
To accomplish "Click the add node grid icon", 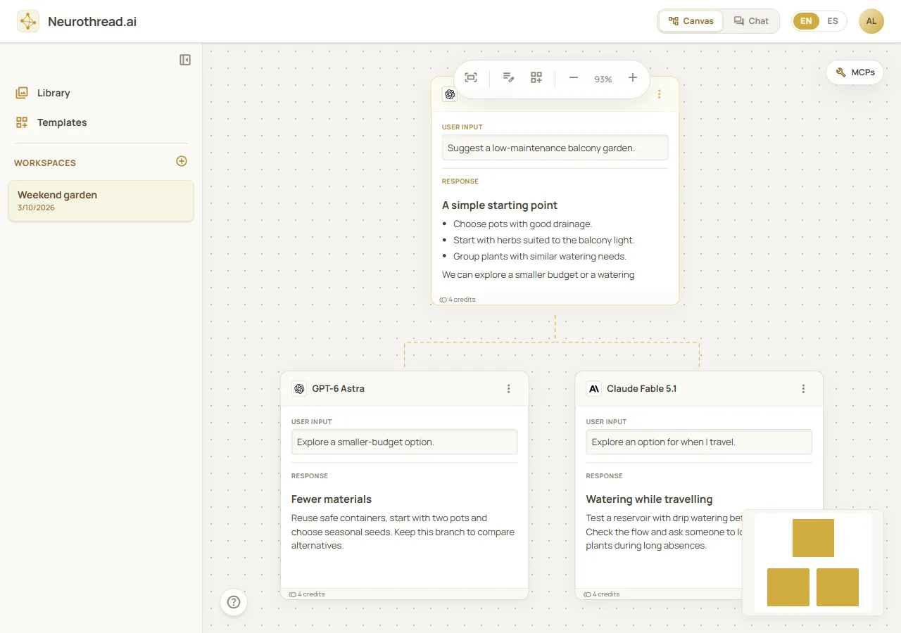I will (x=536, y=78).
